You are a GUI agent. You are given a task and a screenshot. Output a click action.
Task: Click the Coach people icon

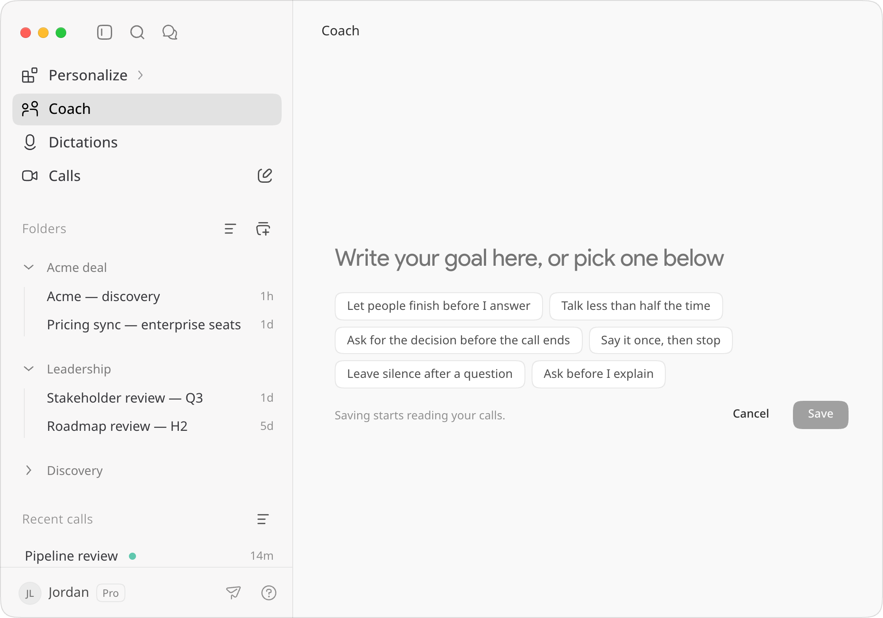[30, 109]
